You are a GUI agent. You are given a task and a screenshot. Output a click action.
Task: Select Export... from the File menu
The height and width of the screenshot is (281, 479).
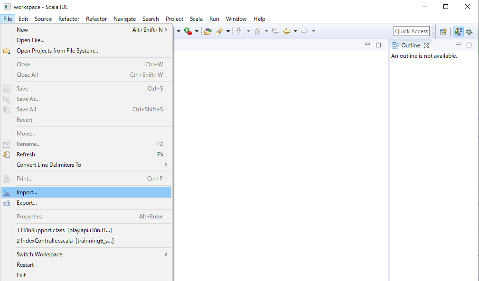pos(86,203)
